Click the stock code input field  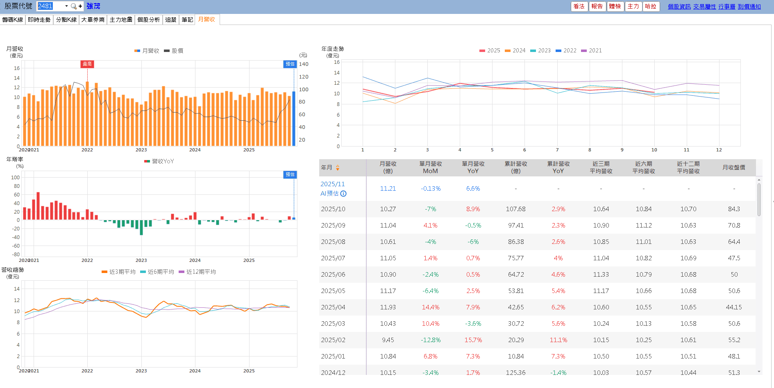tap(50, 6)
